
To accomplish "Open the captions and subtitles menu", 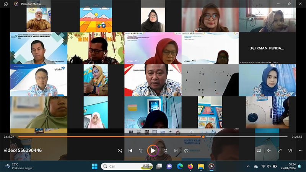I will pyautogui.click(x=259, y=151).
